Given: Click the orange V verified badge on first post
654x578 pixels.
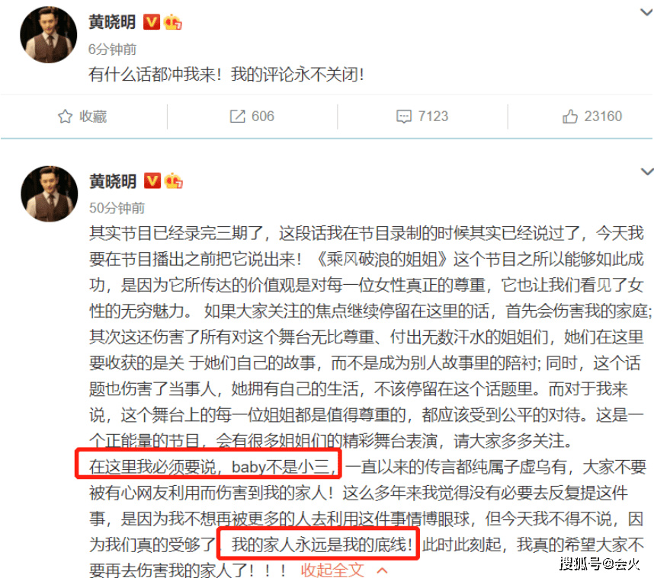Looking at the screenshot, I should pos(152,22).
